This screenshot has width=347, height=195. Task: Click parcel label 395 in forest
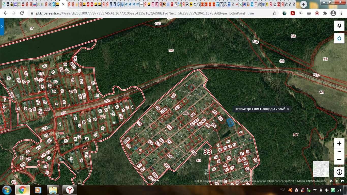click(171, 50)
